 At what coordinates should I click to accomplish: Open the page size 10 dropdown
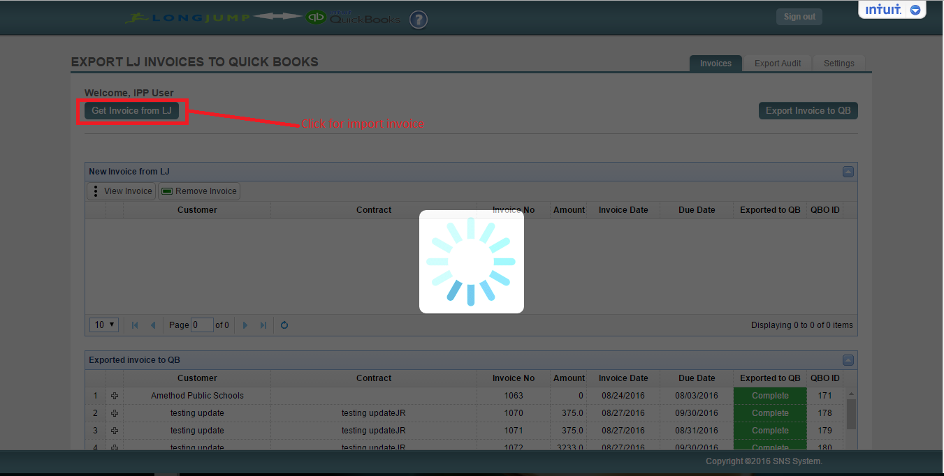click(x=105, y=325)
